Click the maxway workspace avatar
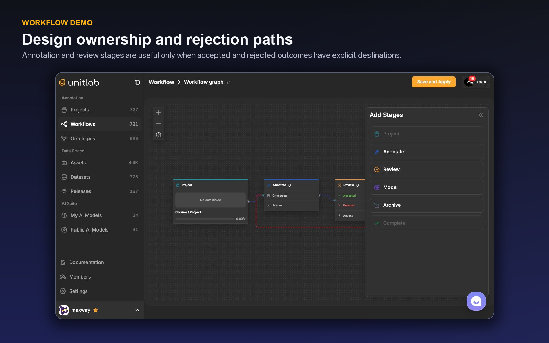Screen dimensions: 549x343 [x=64, y=310]
